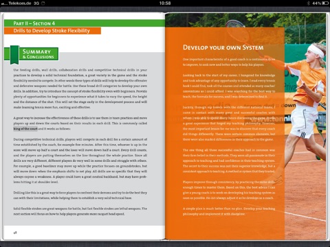The height and width of the screenshot is (247, 330).
Task: Tap the 3G network indicator
Action: point(36,3)
